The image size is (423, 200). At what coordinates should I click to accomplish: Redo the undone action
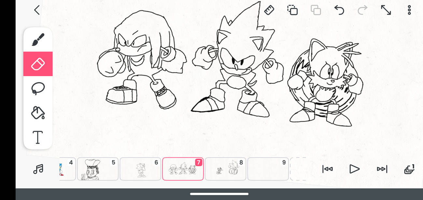[x=362, y=10]
